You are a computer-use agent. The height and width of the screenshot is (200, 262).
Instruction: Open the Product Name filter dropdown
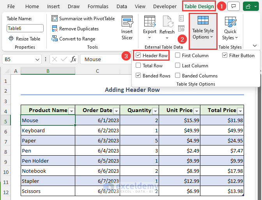71,111
